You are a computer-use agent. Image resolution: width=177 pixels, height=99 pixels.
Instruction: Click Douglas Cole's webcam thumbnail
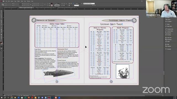coord(161,9)
